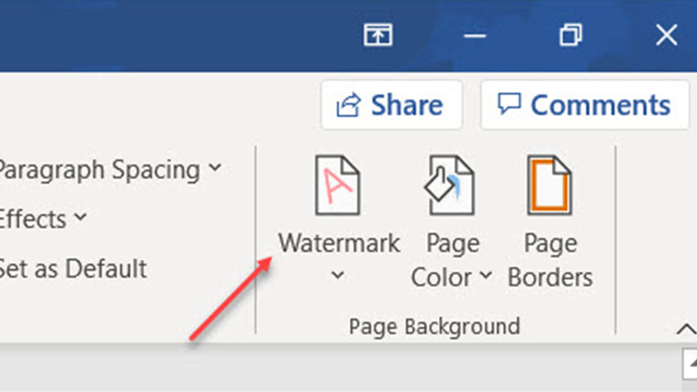This screenshot has height=392, width=697.
Task: Minimize the window
Action: point(475,36)
